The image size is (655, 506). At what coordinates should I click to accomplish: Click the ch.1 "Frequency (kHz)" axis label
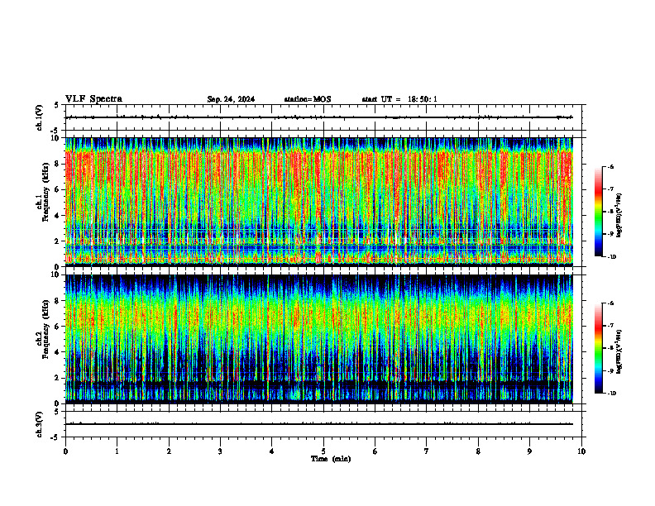point(45,192)
